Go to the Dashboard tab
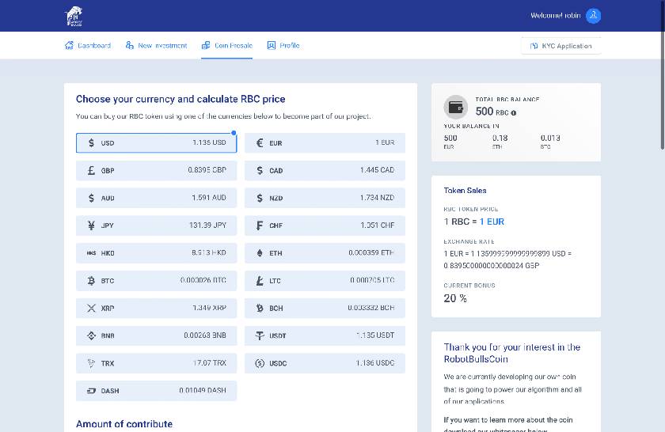 pos(87,46)
